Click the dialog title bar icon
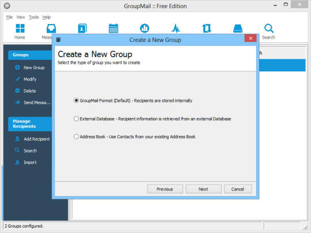The image size is (311, 233). [x=58, y=40]
